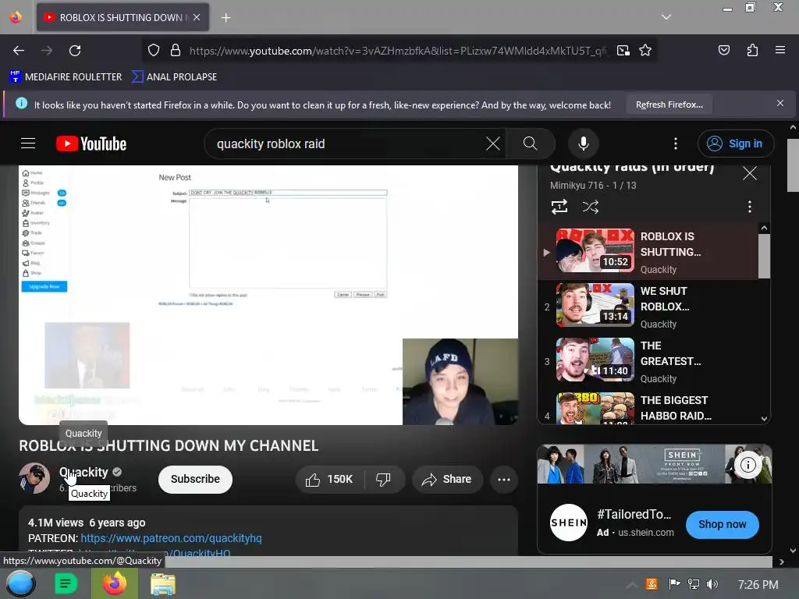Open YouTube settings three-dot menu
The width and height of the screenshot is (799, 599).
pos(676,144)
